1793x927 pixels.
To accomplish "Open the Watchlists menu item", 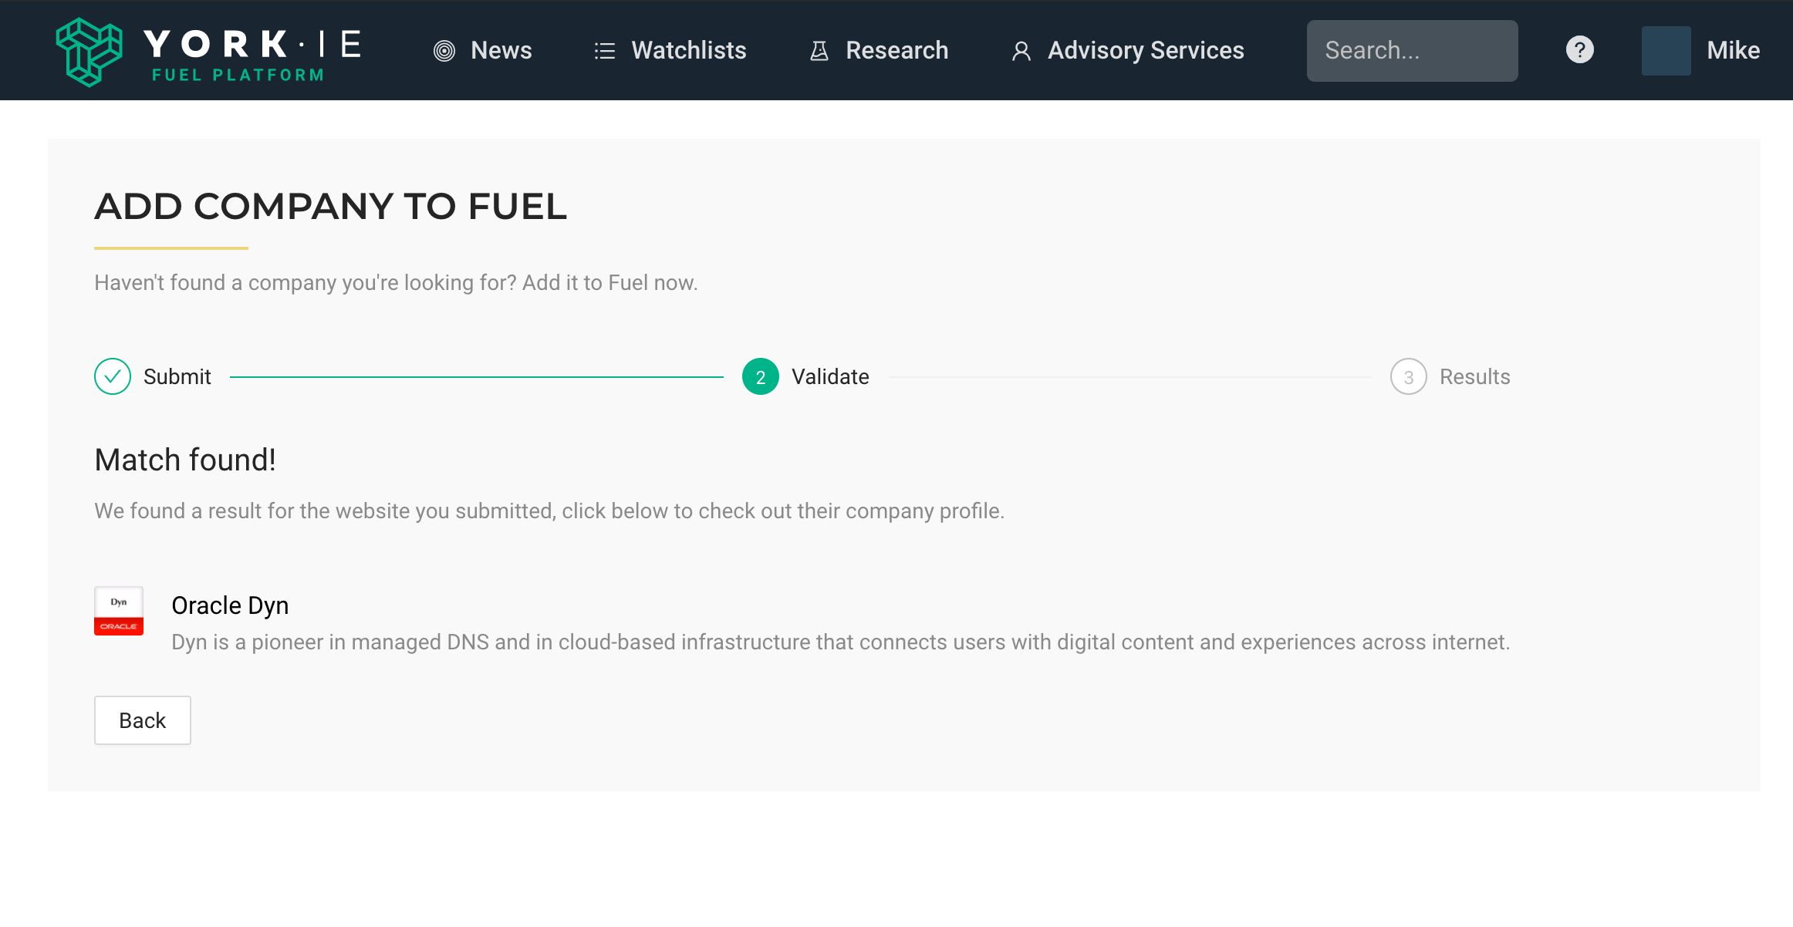I will coord(688,51).
